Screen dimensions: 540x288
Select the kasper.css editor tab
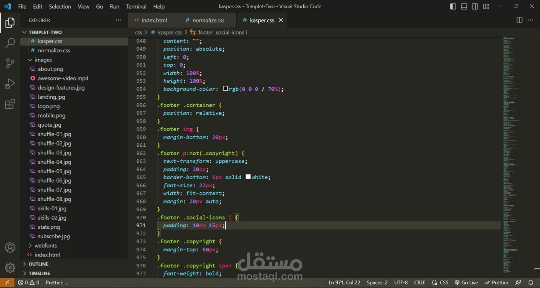pyautogui.click(x=262, y=20)
